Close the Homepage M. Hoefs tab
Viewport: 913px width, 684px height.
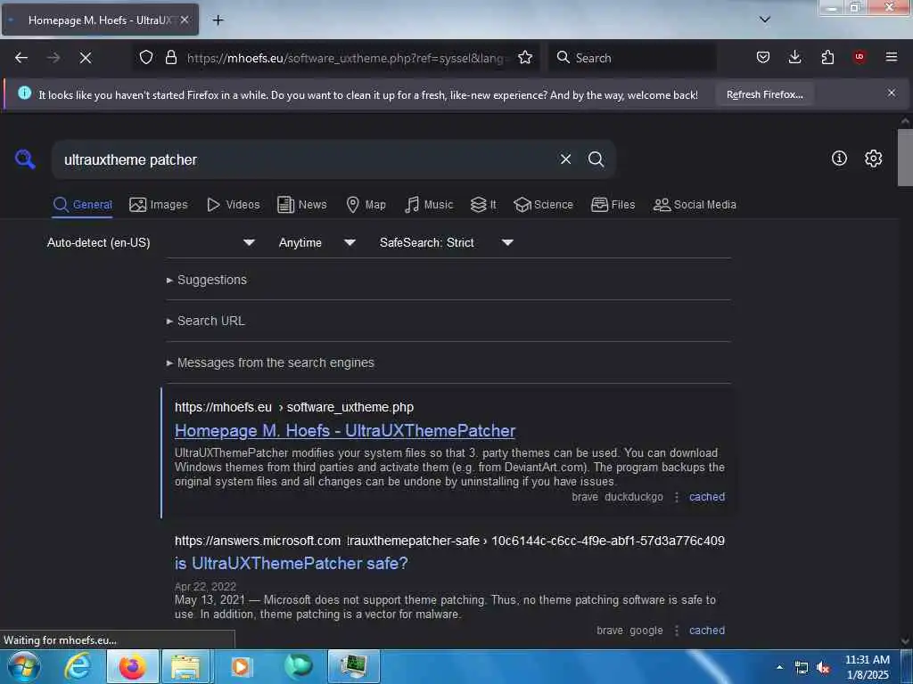pyautogui.click(x=185, y=20)
